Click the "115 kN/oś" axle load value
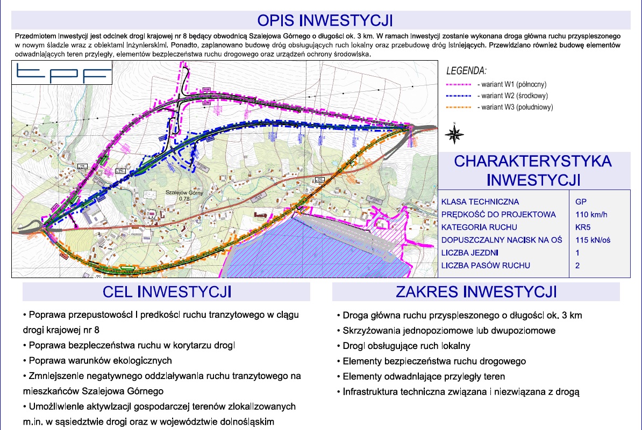 tap(593, 240)
